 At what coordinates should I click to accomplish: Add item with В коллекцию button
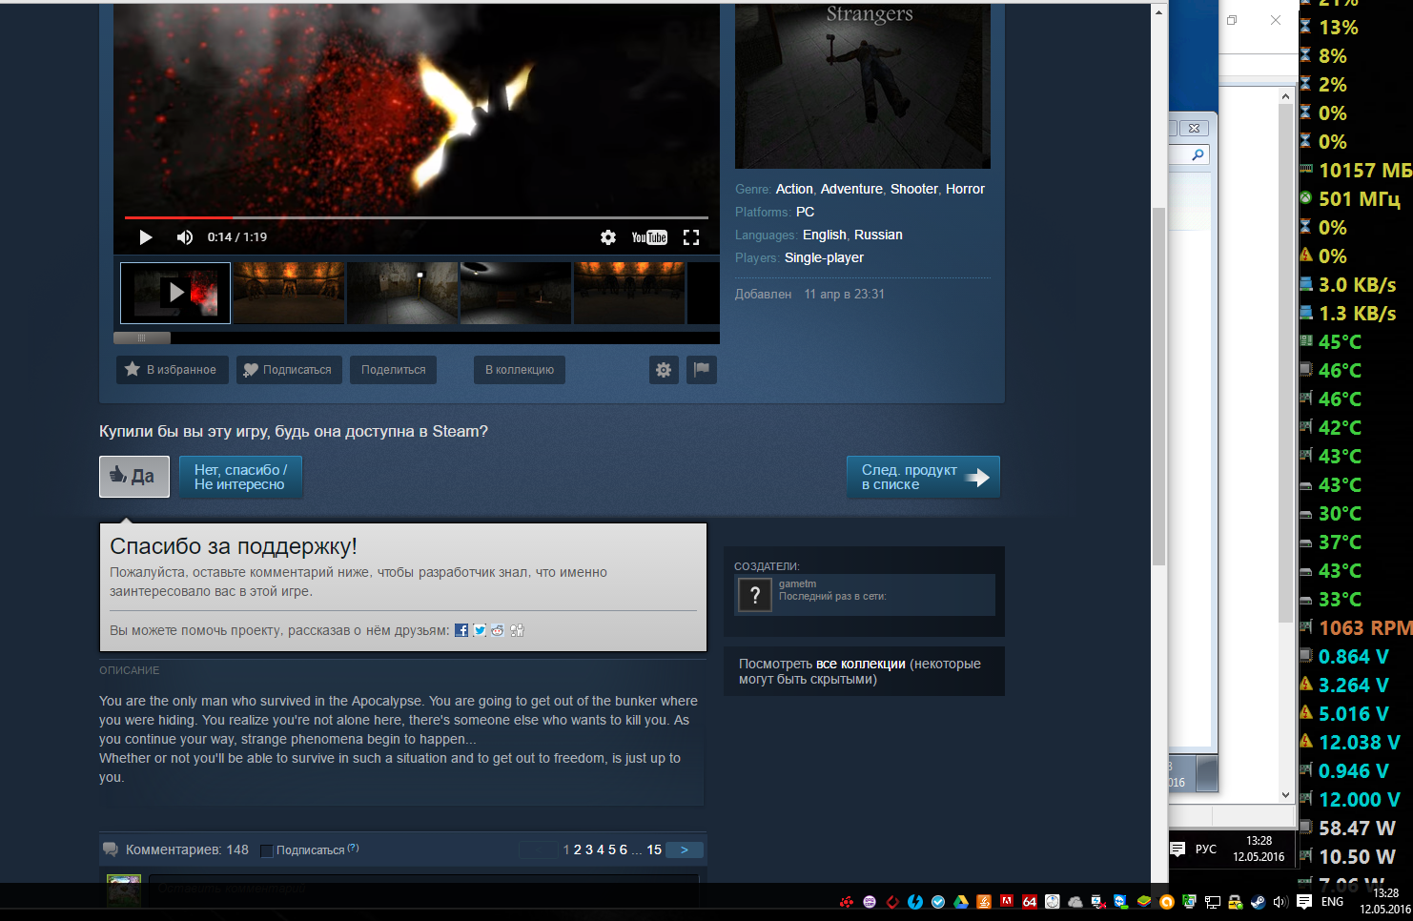tap(520, 370)
